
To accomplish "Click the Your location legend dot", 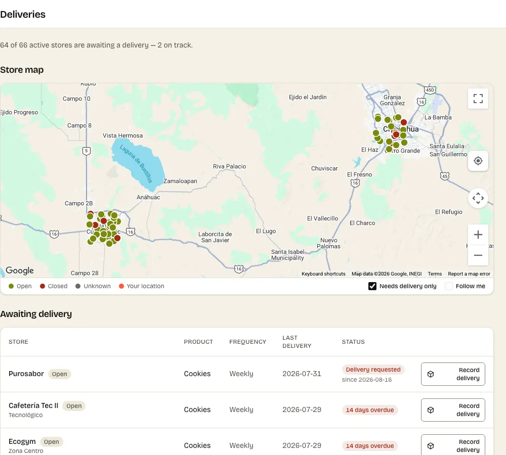I will [x=121, y=286].
